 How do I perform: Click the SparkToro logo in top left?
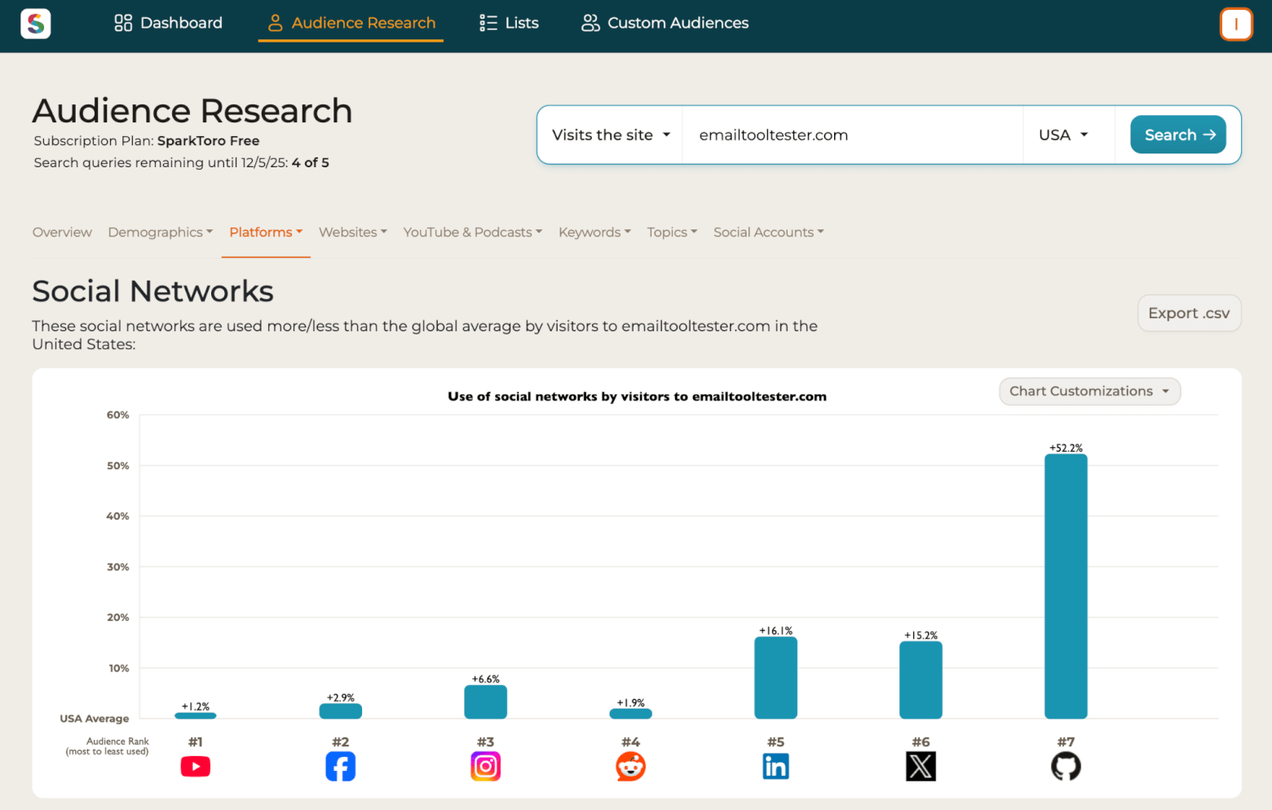pos(36,24)
